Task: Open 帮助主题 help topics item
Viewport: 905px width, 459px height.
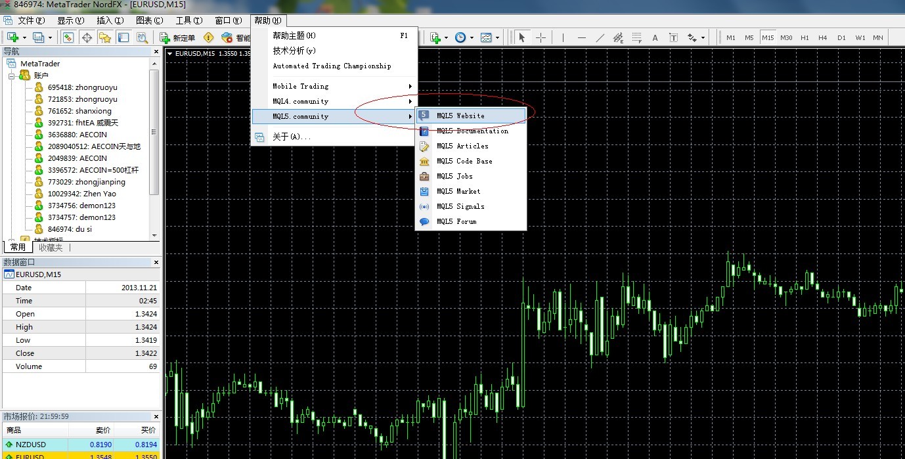Action: (x=334, y=35)
